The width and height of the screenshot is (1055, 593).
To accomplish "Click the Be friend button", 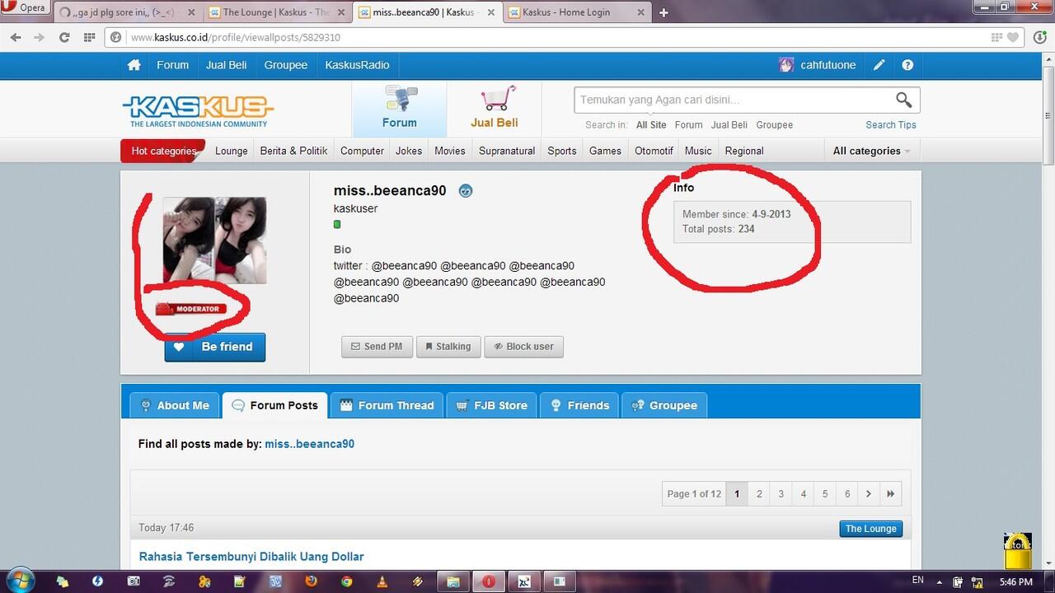I will pos(215,347).
